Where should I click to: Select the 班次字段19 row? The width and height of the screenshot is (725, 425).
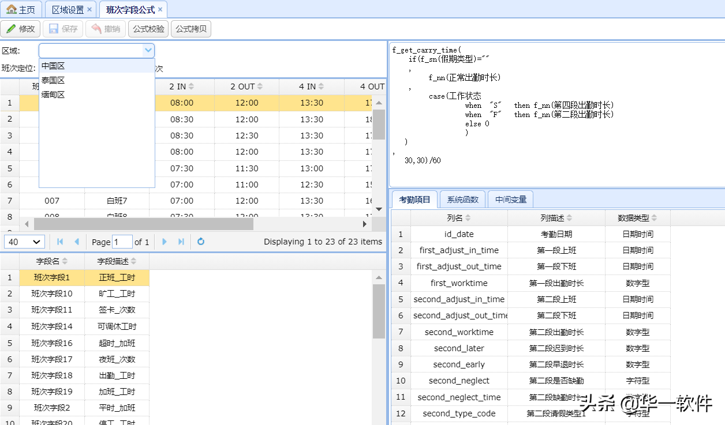tap(75, 392)
